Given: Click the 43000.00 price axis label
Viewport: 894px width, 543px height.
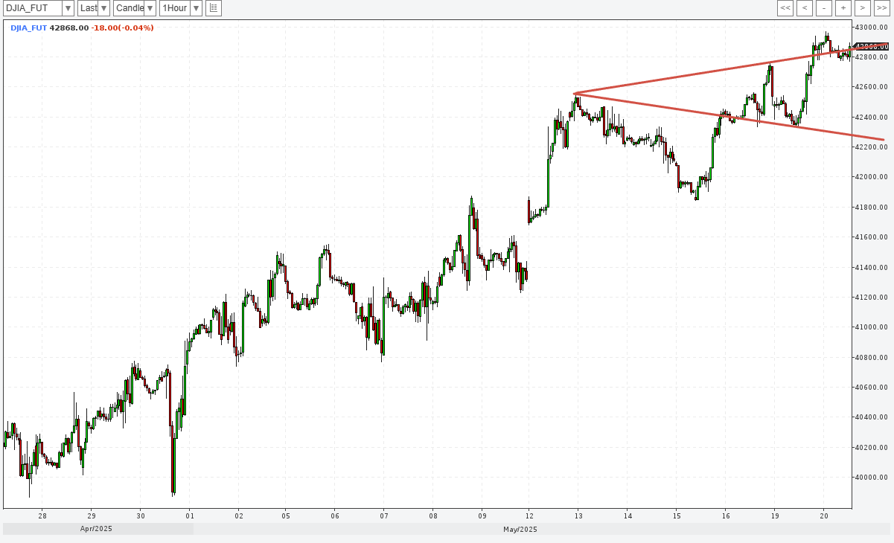Looking at the screenshot, I should coord(871,28).
